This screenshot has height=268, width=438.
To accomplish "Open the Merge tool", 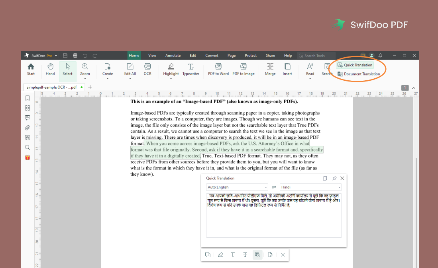I will pyautogui.click(x=270, y=69).
